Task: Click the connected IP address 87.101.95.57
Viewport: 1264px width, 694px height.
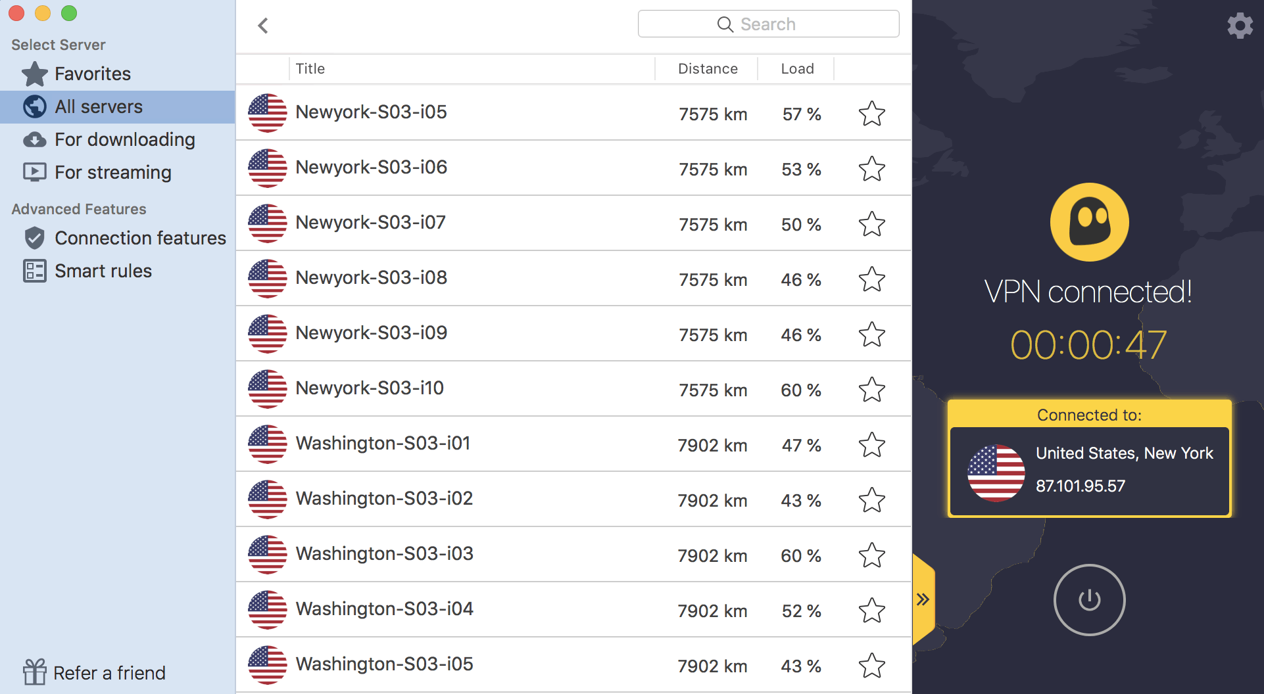Action: [1080, 486]
